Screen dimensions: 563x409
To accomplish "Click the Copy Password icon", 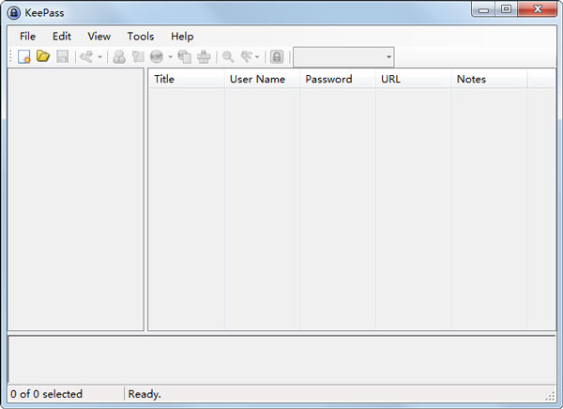I will pyautogui.click(x=138, y=56).
